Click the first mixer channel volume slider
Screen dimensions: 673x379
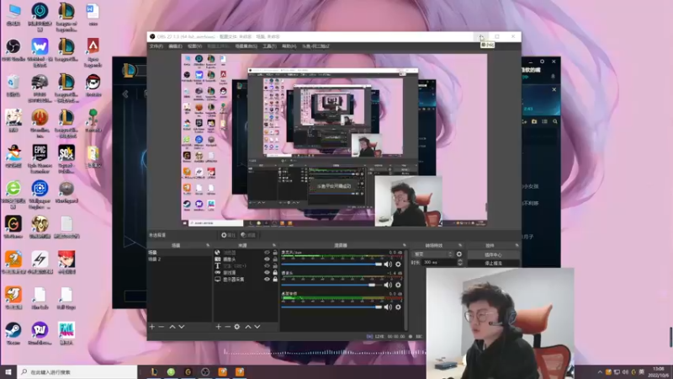(x=331, y=264)
